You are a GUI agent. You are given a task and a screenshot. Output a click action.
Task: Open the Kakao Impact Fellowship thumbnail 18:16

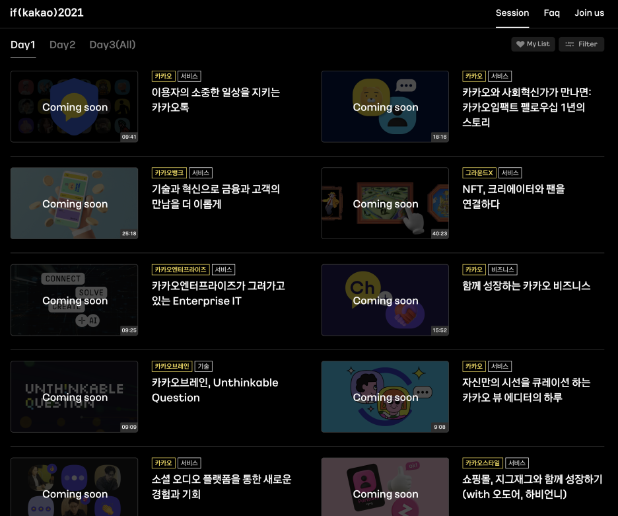385,106
